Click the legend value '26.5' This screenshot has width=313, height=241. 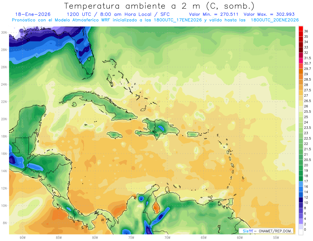[x=308, y=101]
